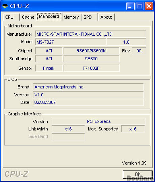
Task: Click the BIOS date field 02/08/2007
Action: pos(88,102)
